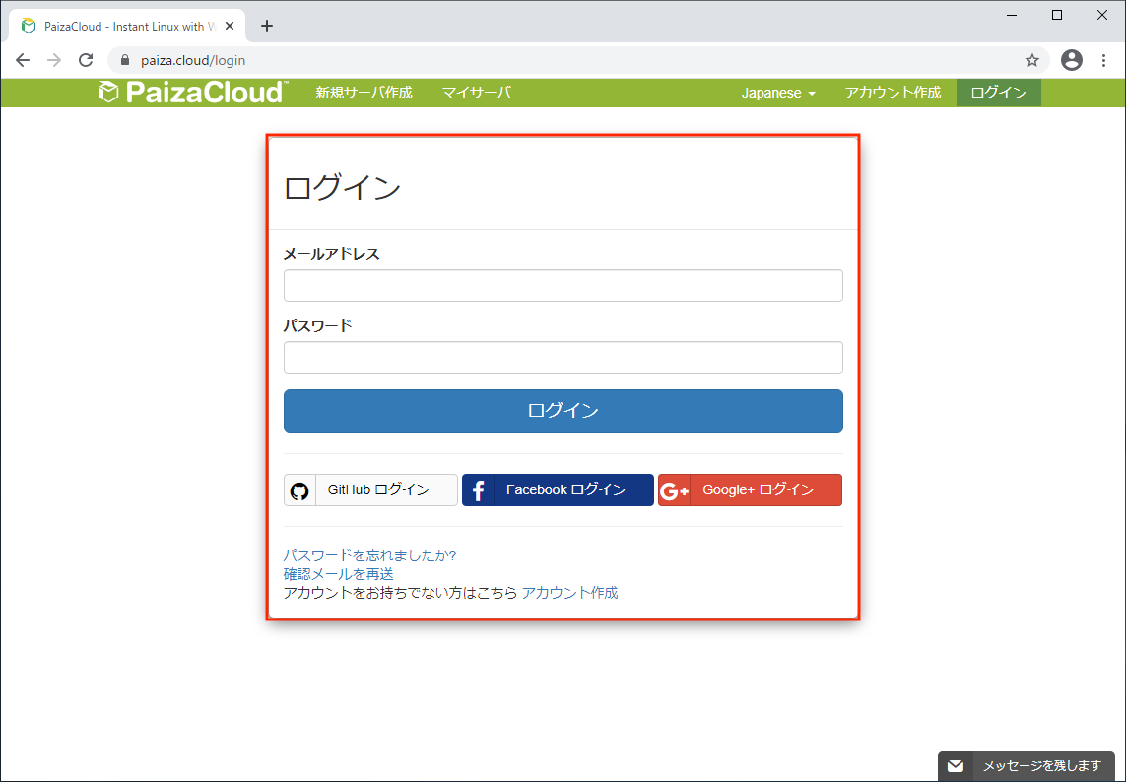Close the PaizaCloud browser tab
The height and width of the screenshot is (782, 1126).
[x=230, y=26]
